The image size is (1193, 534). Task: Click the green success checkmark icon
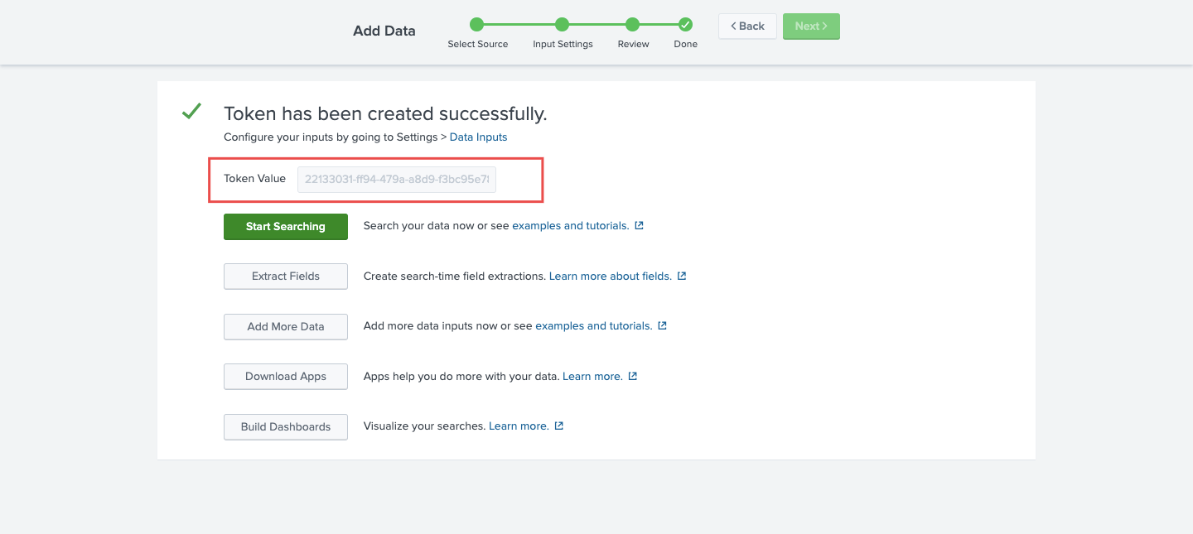191,110
